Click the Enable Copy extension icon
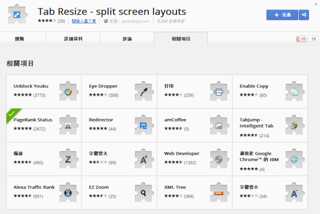The width and height of the screenshot is (320, 214). (x=294, y=92)
